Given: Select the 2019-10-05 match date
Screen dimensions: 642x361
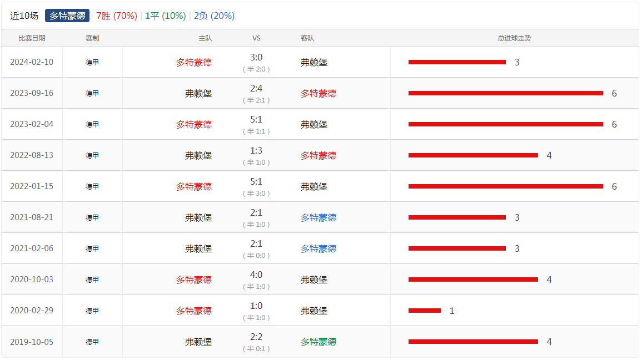Looking at the screenshot, I should (32, 342).
